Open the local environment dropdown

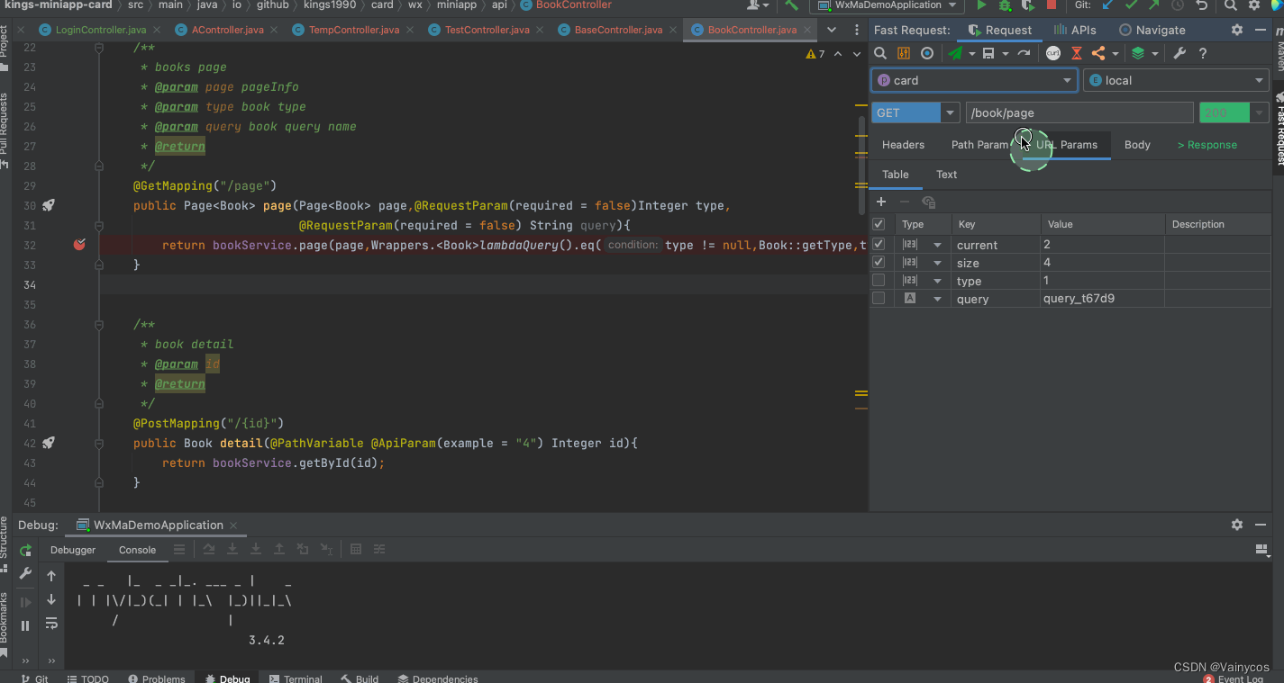[1176, 80]
